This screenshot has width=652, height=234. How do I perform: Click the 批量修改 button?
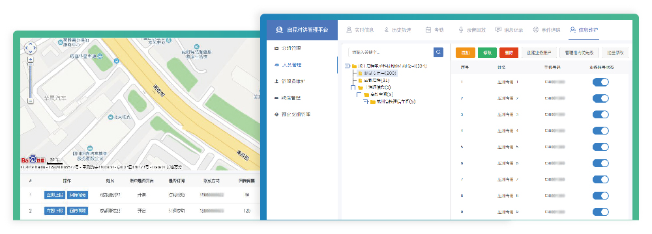615,53
